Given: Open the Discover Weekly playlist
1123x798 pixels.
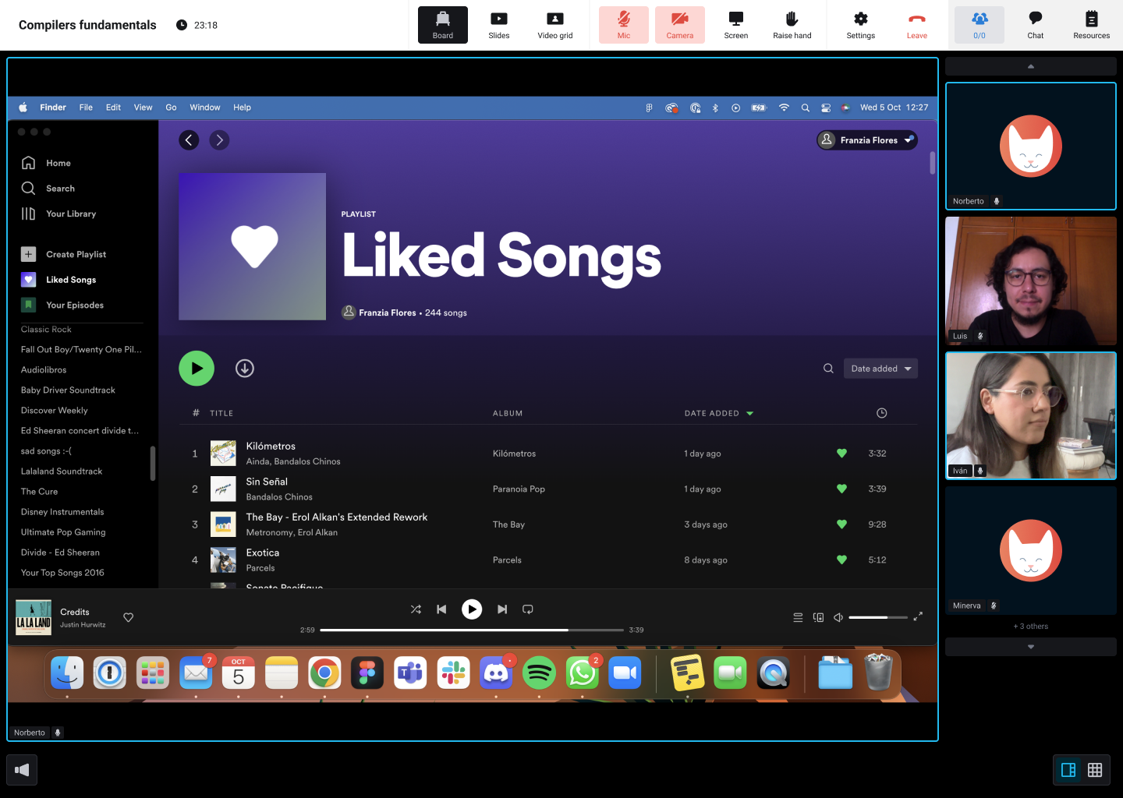Looking at the screenshot, I should coord(55,411).
